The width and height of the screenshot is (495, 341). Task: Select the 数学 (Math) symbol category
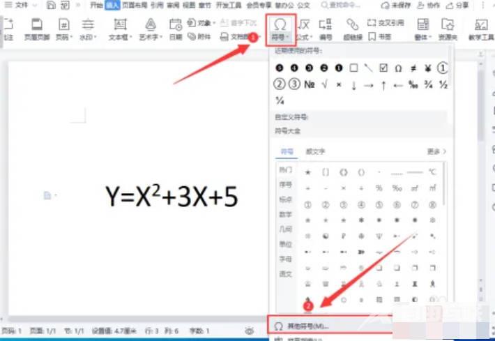(x=285, y=214)
